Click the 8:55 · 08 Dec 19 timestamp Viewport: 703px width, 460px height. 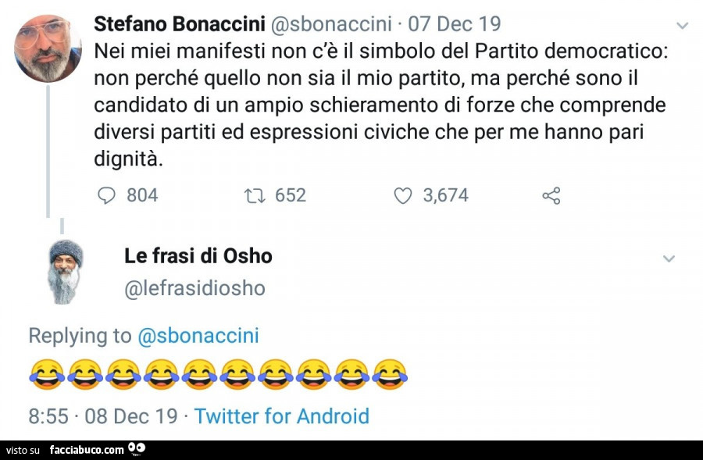click(103, 416)
